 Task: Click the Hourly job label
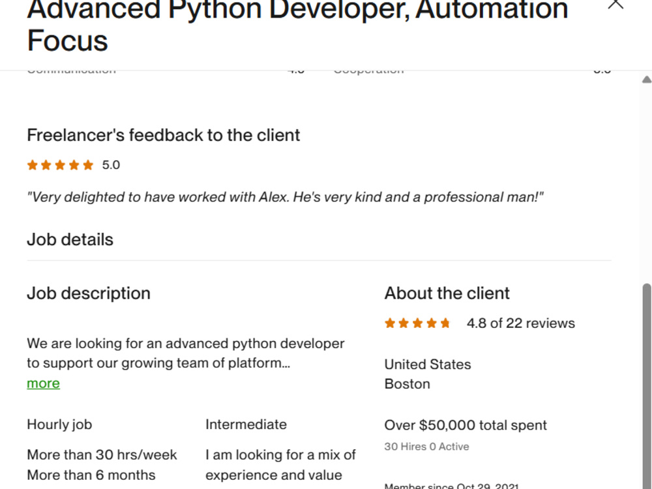(x=59, y=424)
